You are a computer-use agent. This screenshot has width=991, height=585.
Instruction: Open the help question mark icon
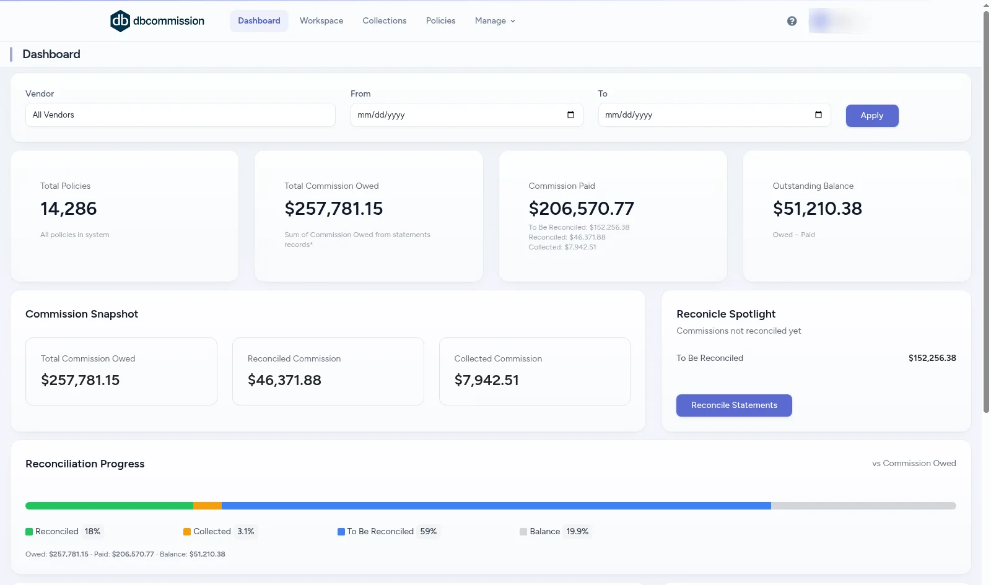[x=792, y=21]
